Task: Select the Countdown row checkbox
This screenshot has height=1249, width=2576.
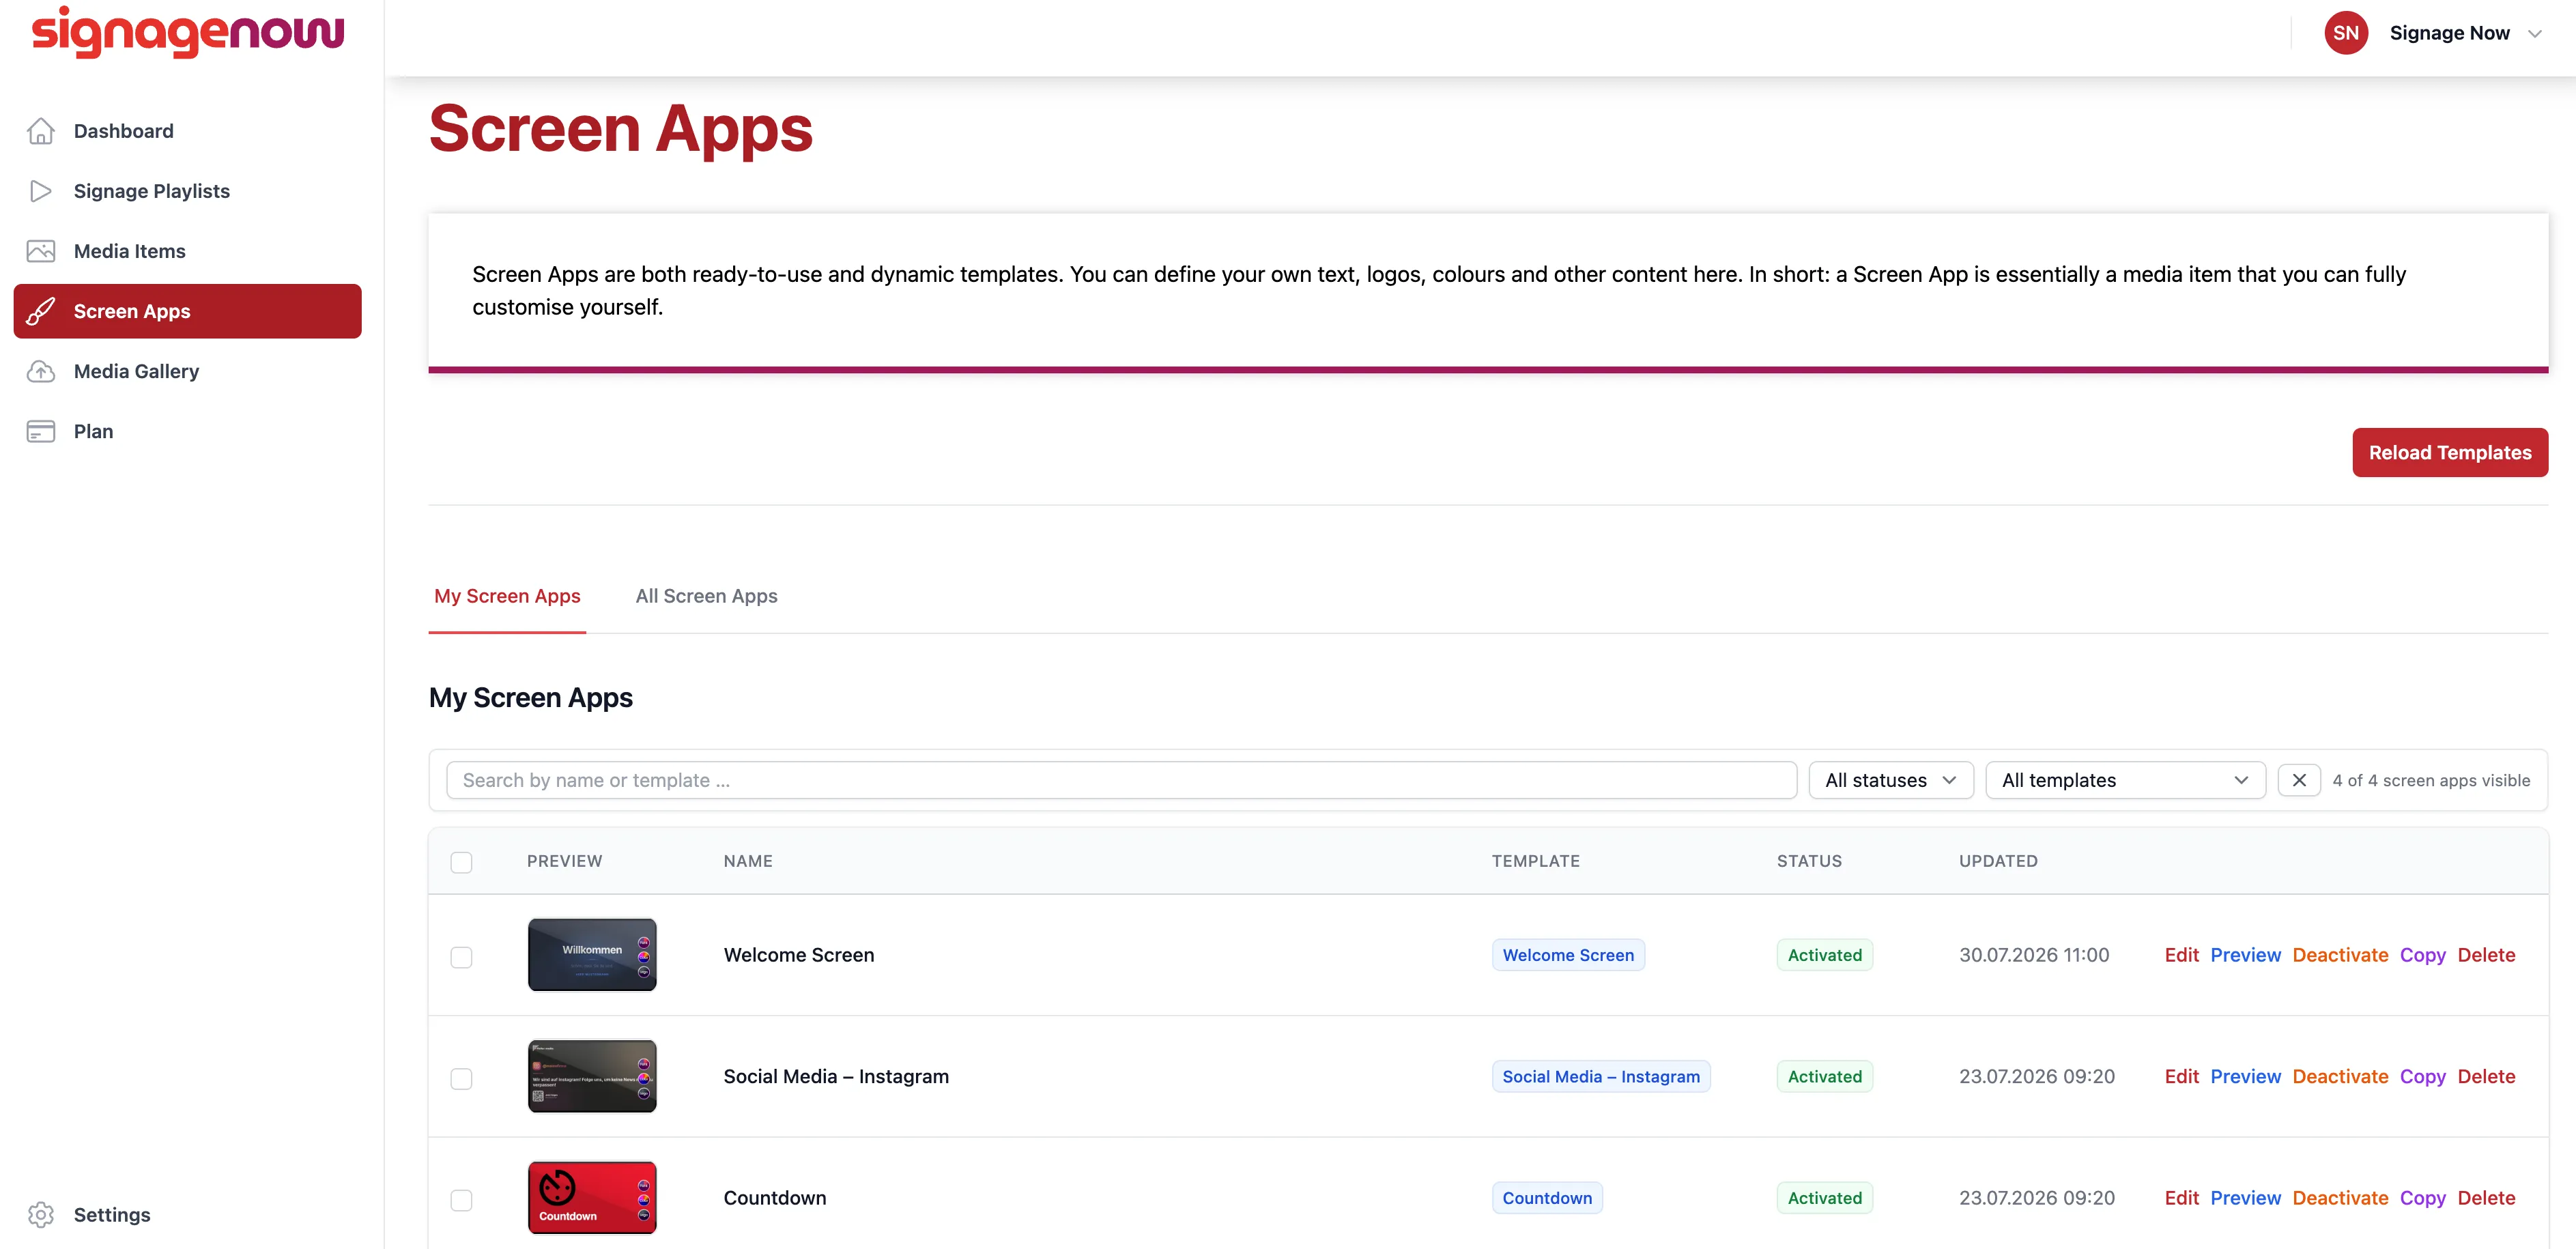Action: pos(461,1200)
